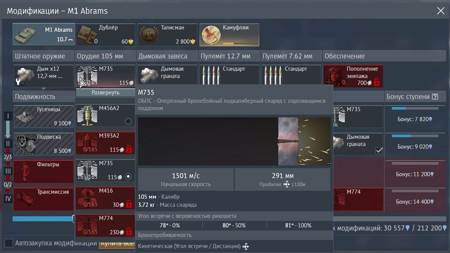Click the Бонус: 7 820 tier progress bar
Screen dimensions: 450x253
415,109
